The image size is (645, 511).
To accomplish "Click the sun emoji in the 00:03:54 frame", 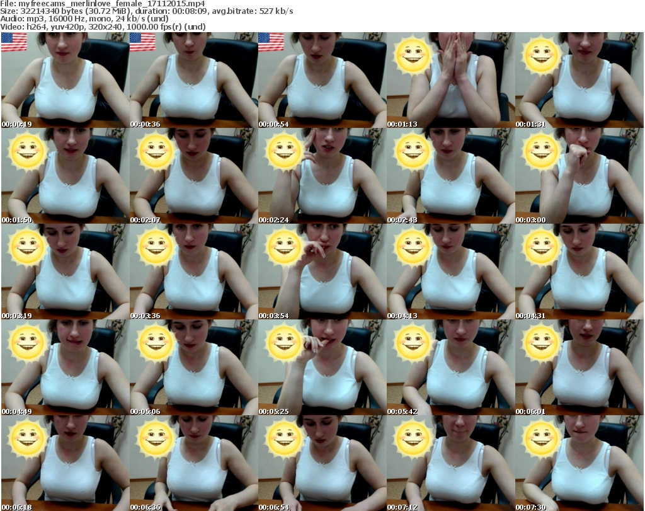I will (x=284, y=247).
